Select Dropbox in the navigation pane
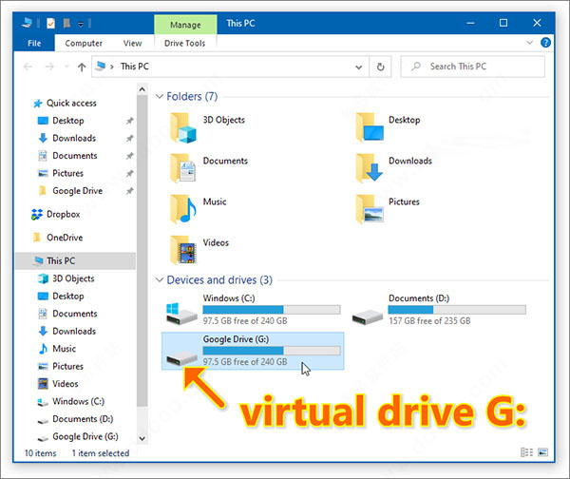The width and height of the screenshot is (570, 479). [65, 214]
